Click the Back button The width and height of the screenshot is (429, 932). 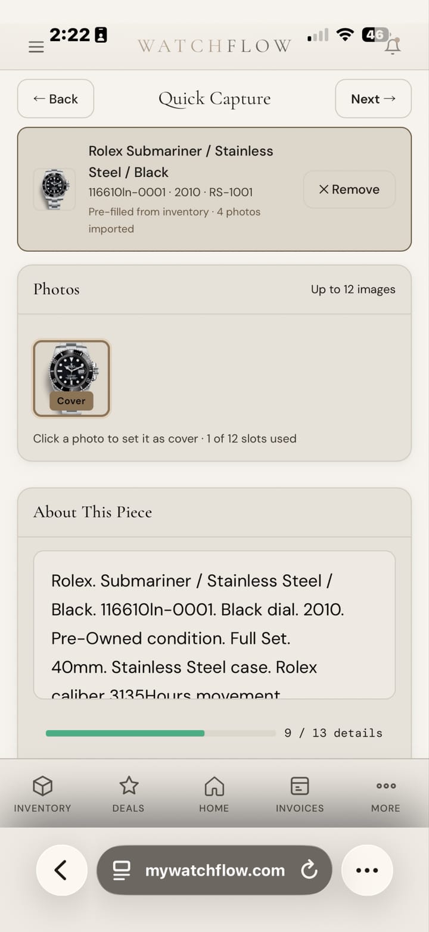tap(55, 99)
